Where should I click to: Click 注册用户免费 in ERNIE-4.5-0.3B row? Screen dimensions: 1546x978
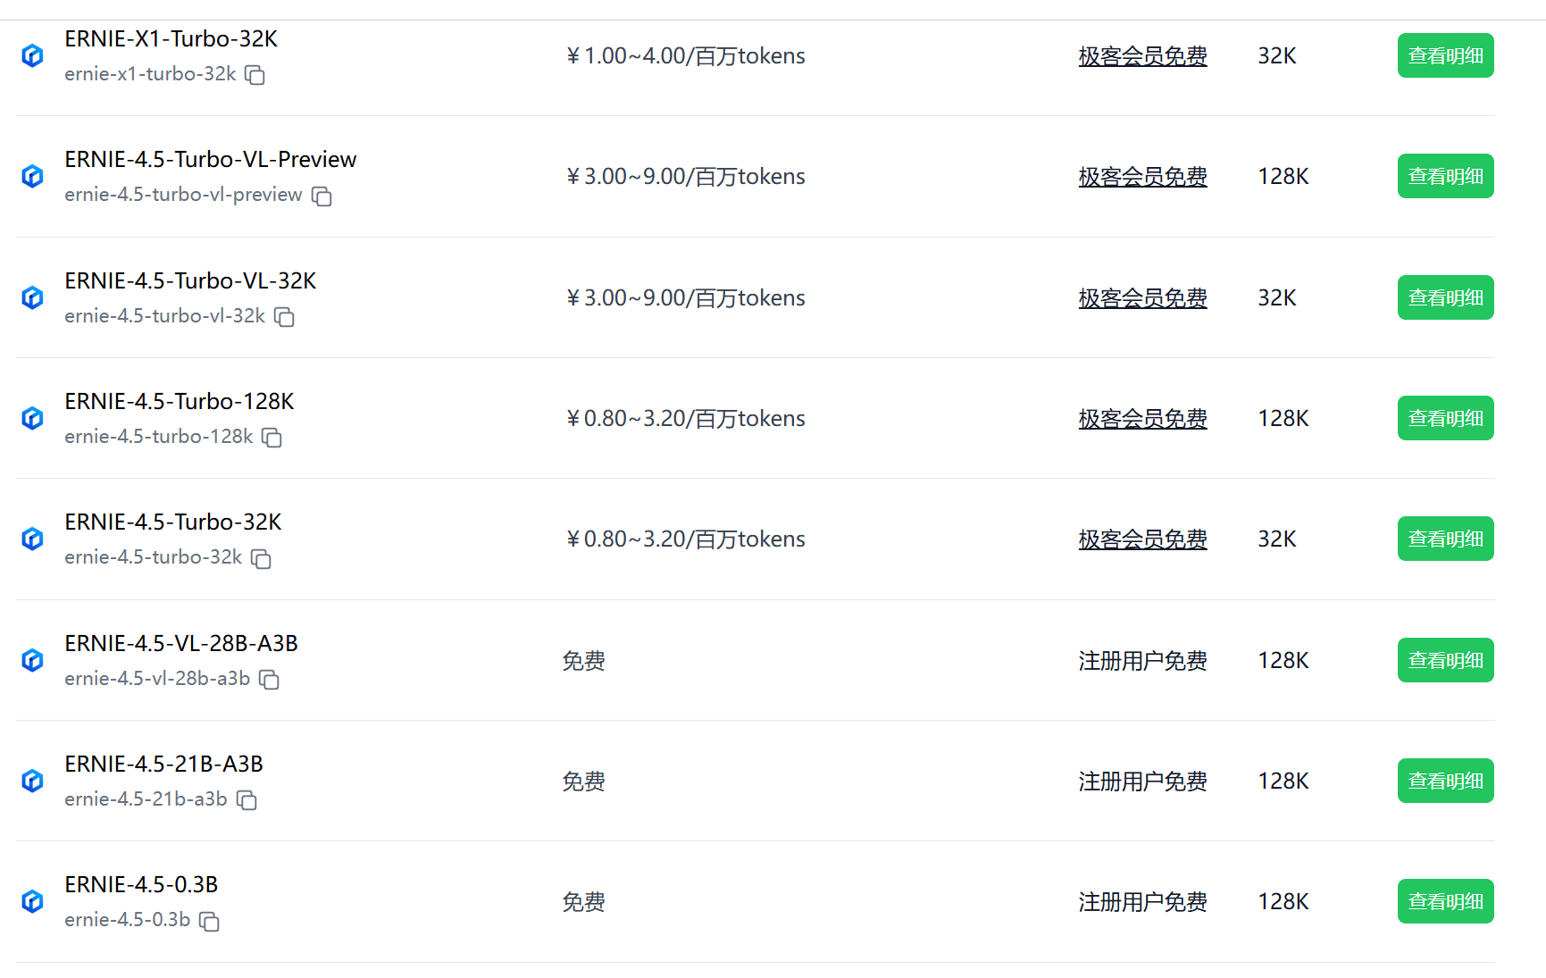1142,902
